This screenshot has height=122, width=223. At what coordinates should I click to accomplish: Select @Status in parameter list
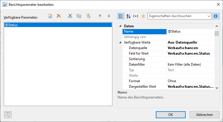click(58, 25)
